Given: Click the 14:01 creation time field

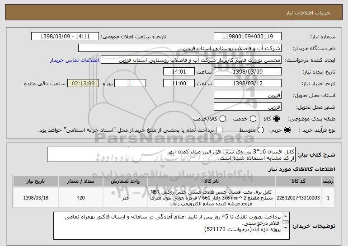Looking at the screenshot, I should point(179,72).
